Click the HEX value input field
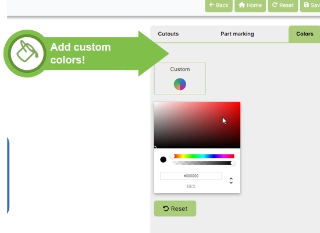 click(191, 176)
